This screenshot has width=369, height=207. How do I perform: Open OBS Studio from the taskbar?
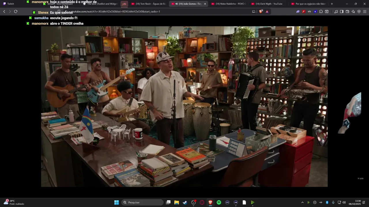pos(193,202)
